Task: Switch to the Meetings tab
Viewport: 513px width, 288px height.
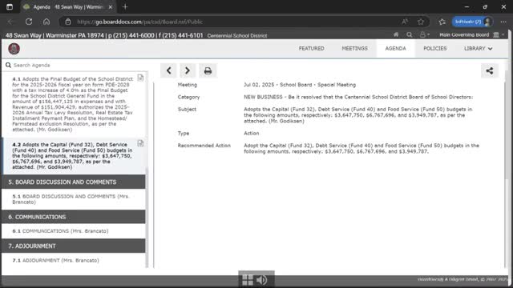Action: [354, 48]
